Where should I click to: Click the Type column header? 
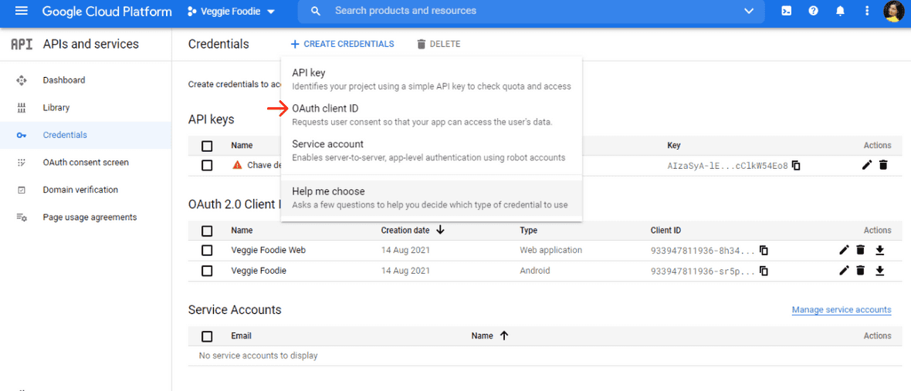point(529,231)
